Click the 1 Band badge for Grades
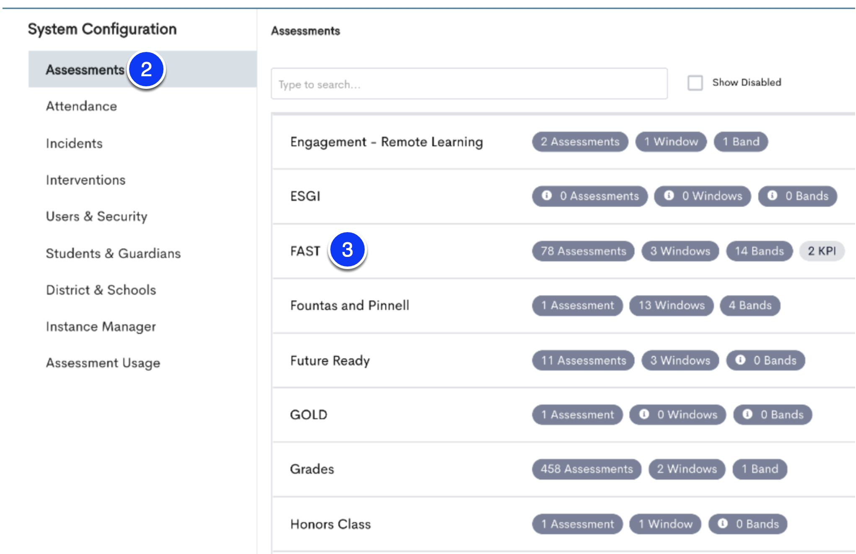 pyautogui.click(x=760, y=469)
